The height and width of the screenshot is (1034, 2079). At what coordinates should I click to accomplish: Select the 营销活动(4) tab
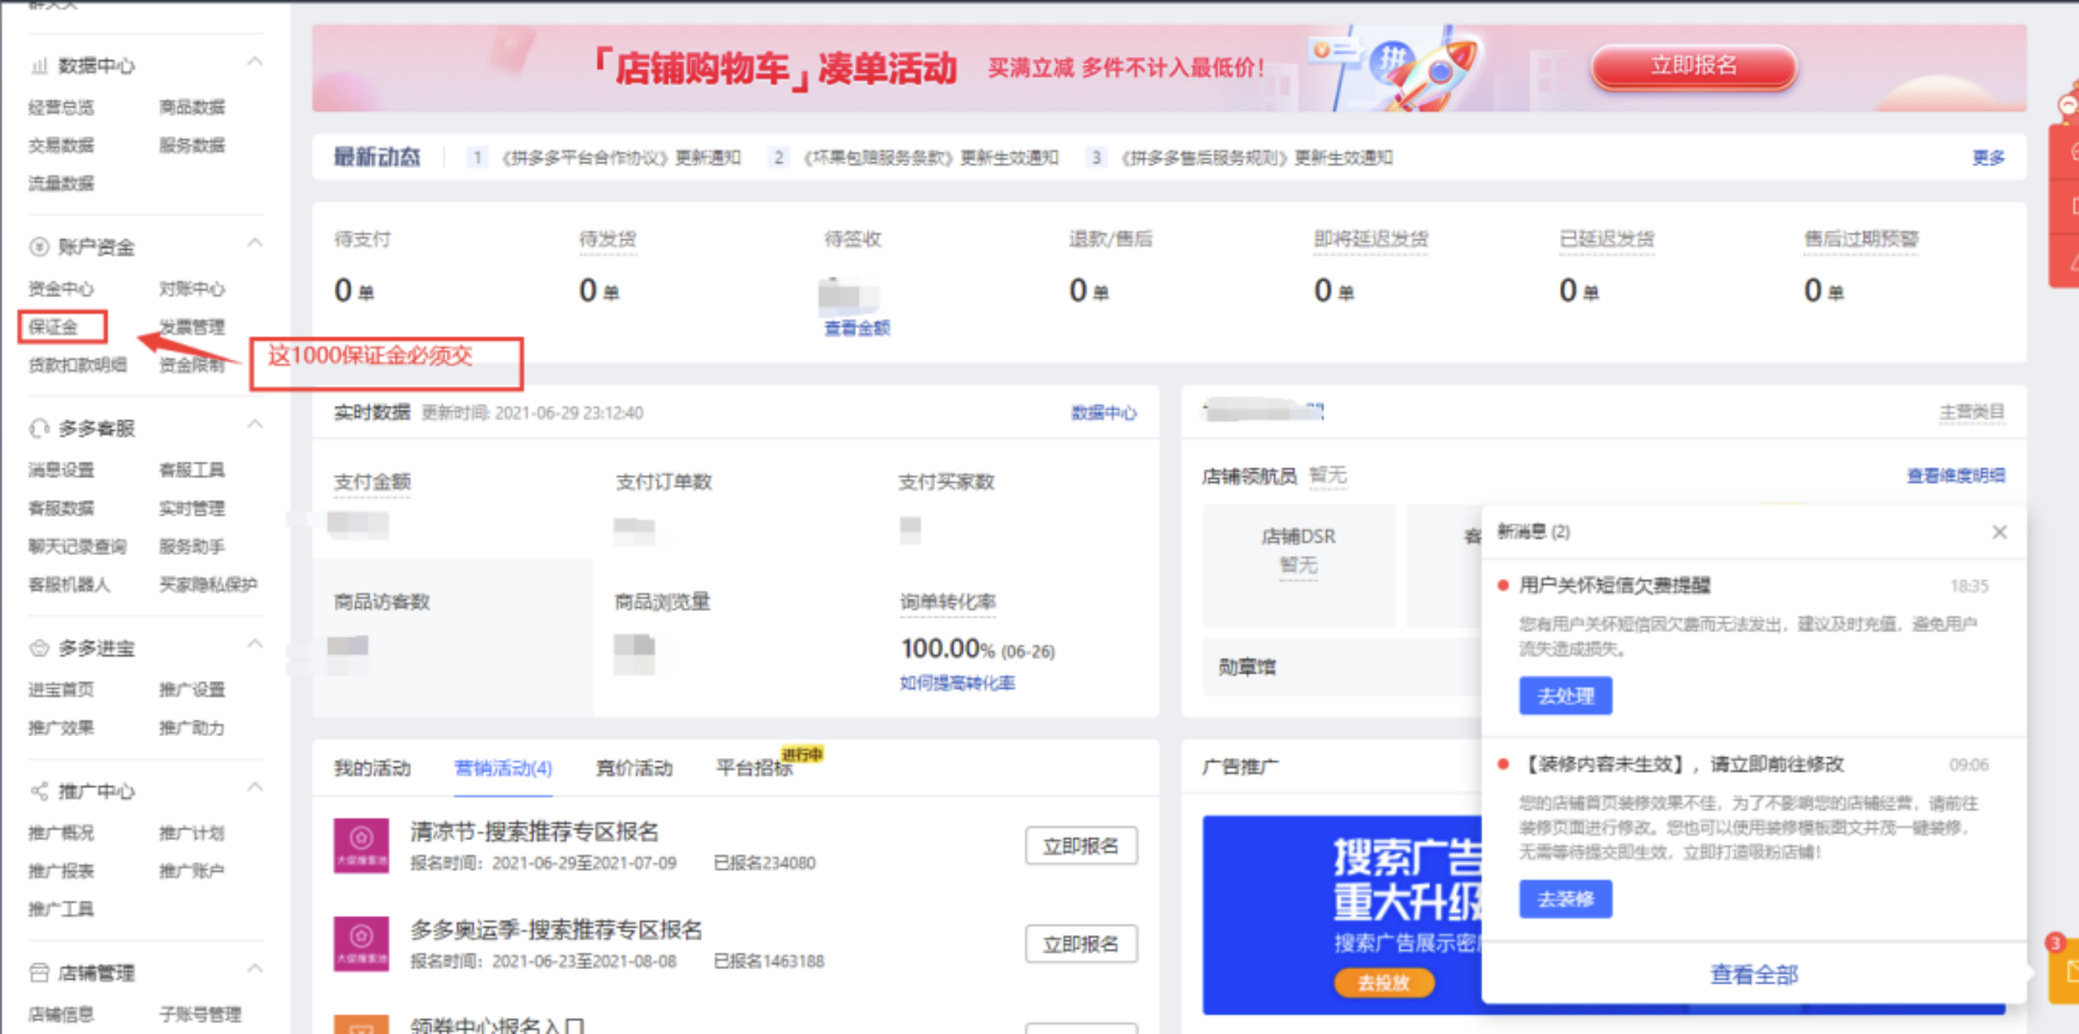click(x=503, y=768)
